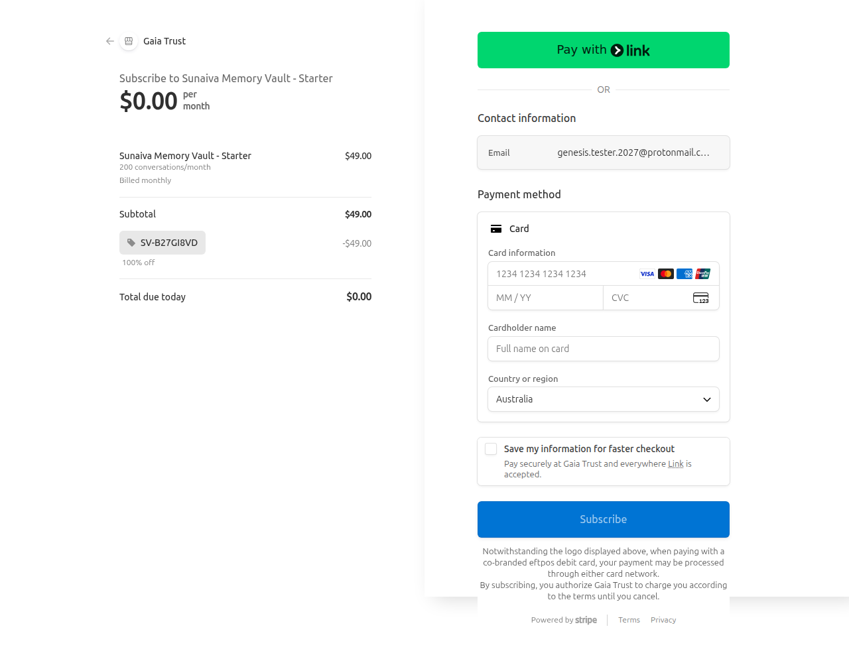The width and height of the screenshot is (849, 659).
Task: Click the Gaia Trust store icon
Action: (x=129, y=41)
